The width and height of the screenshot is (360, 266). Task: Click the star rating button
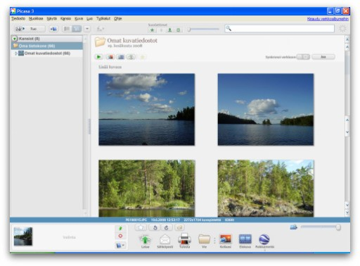click(141, 227)
